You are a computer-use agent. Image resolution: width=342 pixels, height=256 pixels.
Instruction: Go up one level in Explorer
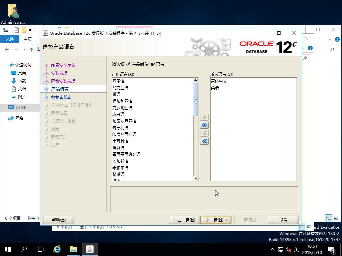31,50
